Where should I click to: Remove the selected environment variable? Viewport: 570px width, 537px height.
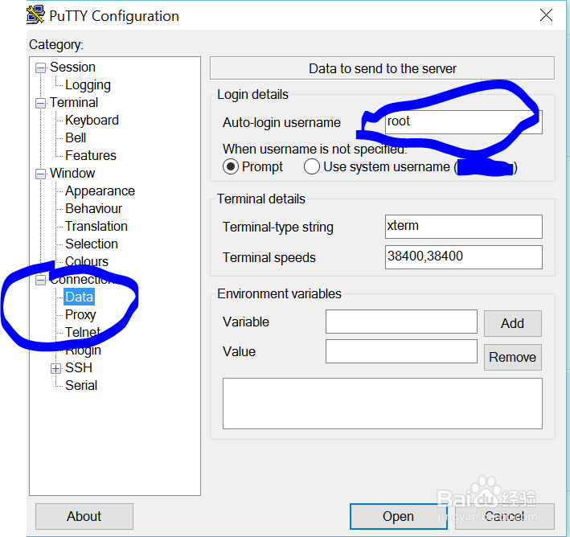coord(513,358)
